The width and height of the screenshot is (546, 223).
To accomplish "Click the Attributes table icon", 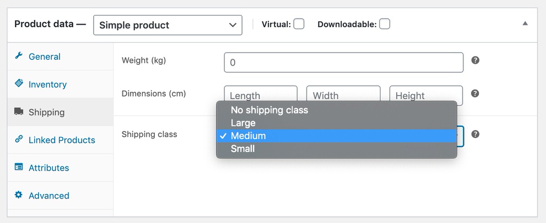I will tap(19, 167).
